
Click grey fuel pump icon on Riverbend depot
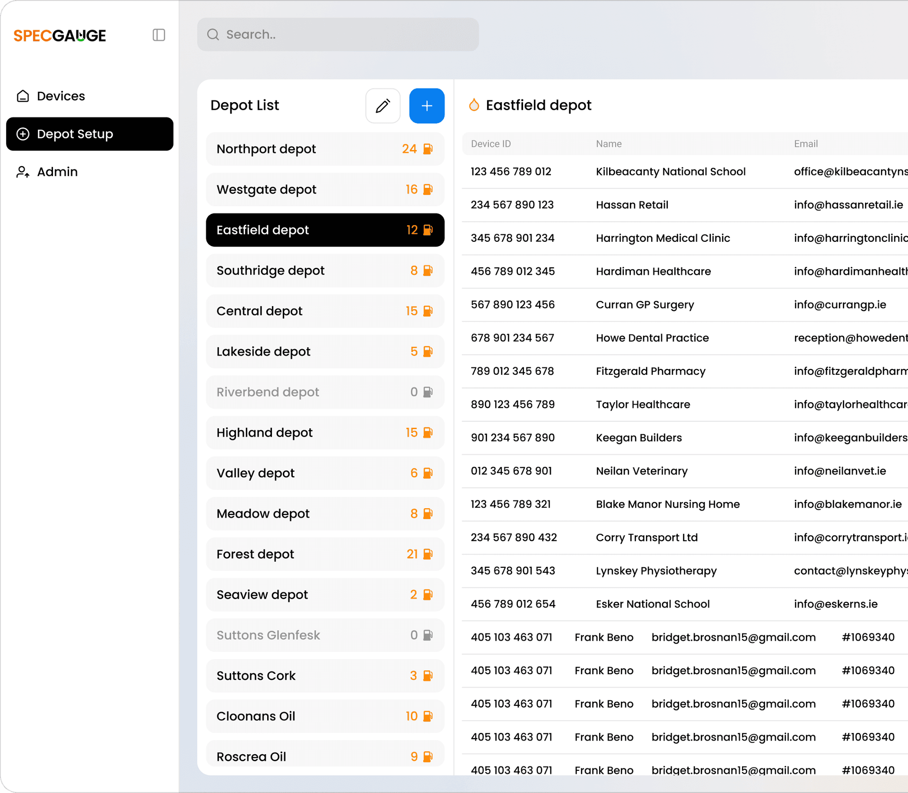click(428, 392)
